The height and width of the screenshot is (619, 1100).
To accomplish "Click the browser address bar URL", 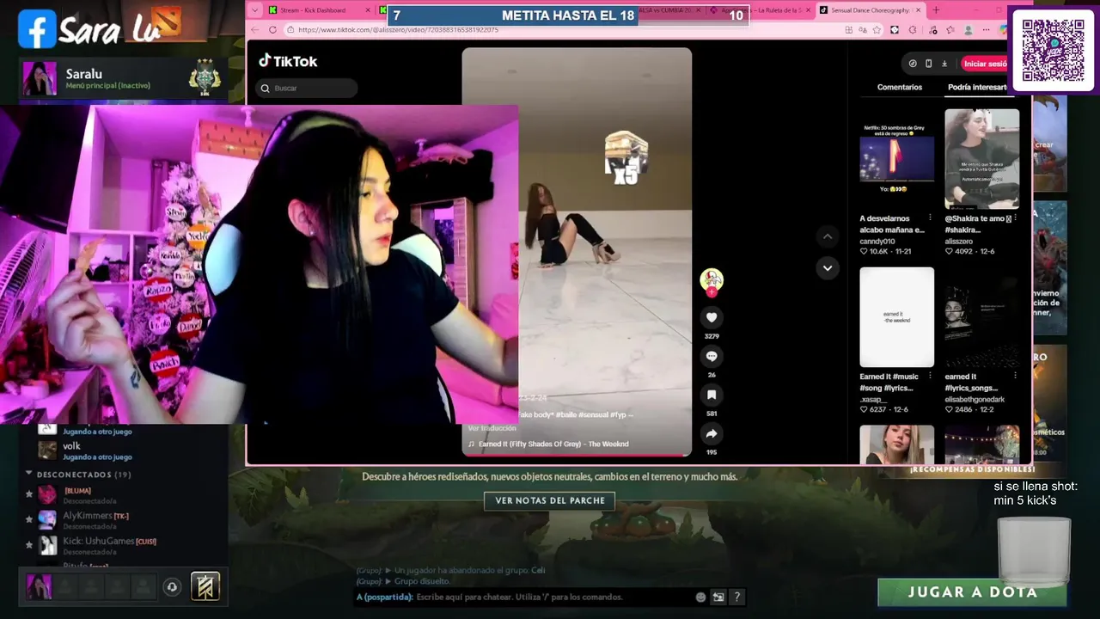I will tap(399, 29).
